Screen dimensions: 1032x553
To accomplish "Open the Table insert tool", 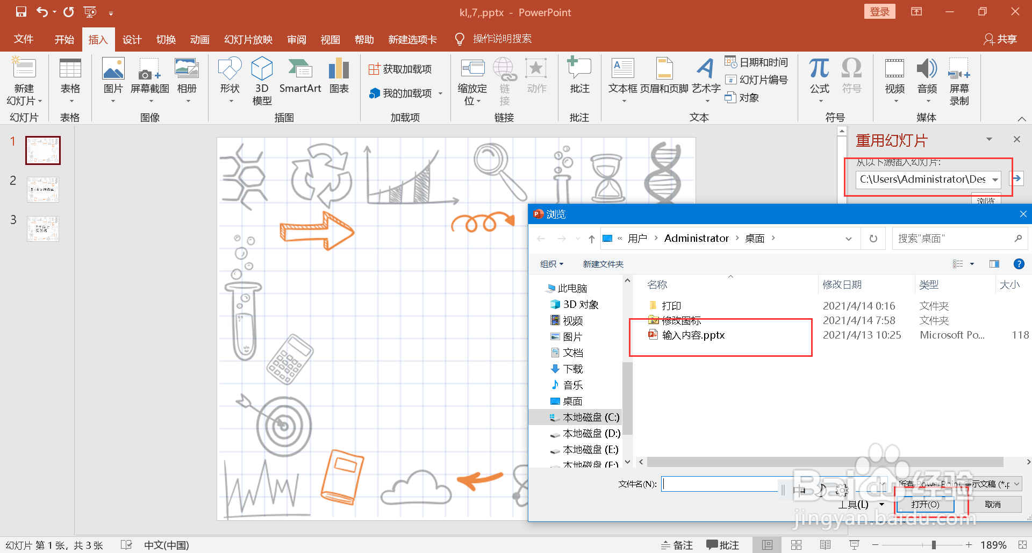I will tap(70, 82).
